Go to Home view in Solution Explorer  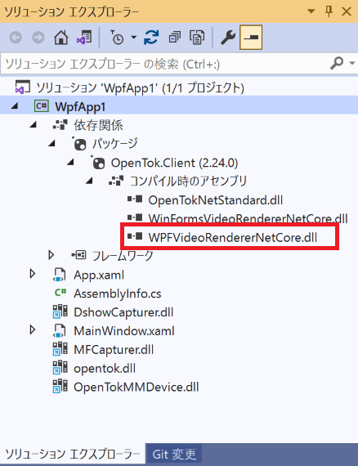(61, 38)
